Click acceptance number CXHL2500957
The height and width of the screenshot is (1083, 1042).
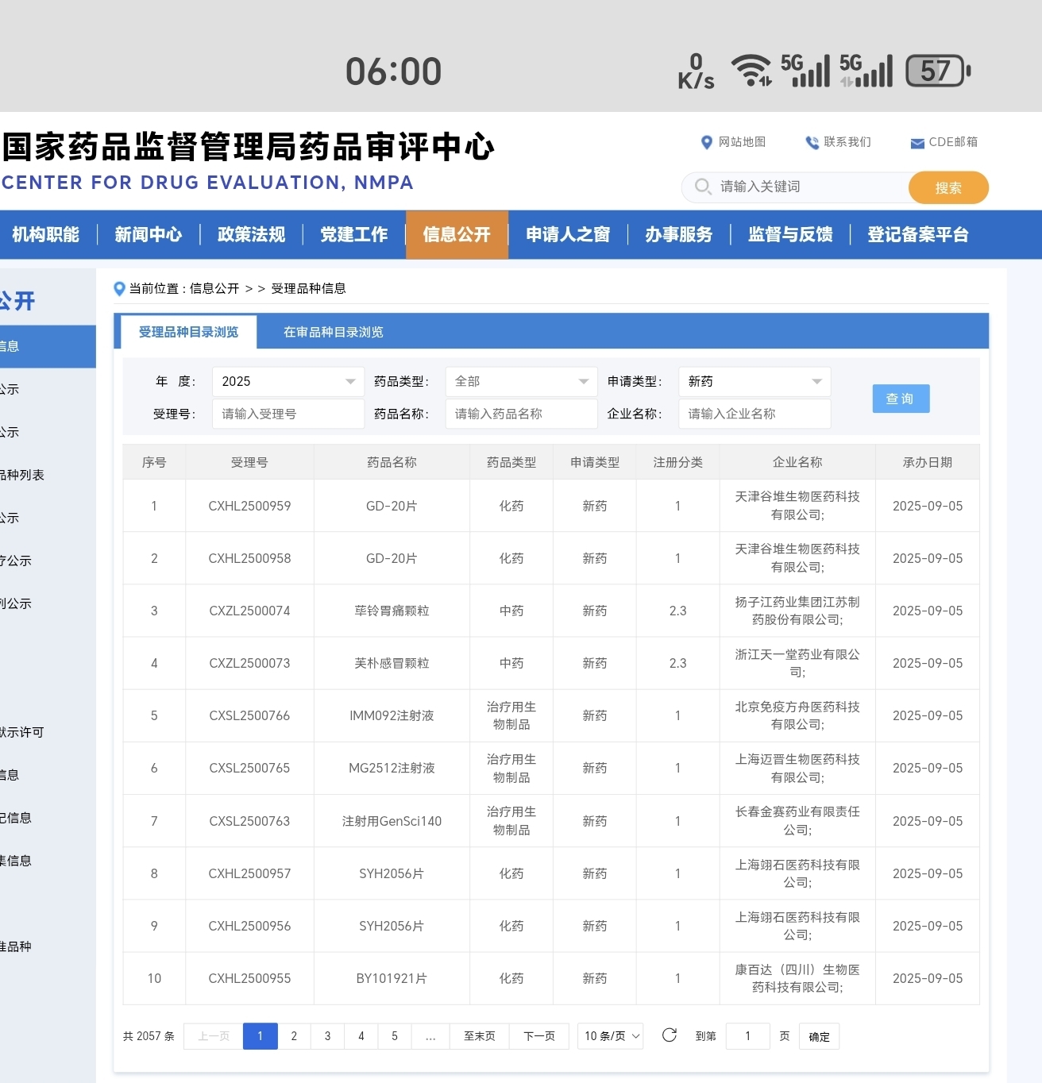tap(249, 873)
